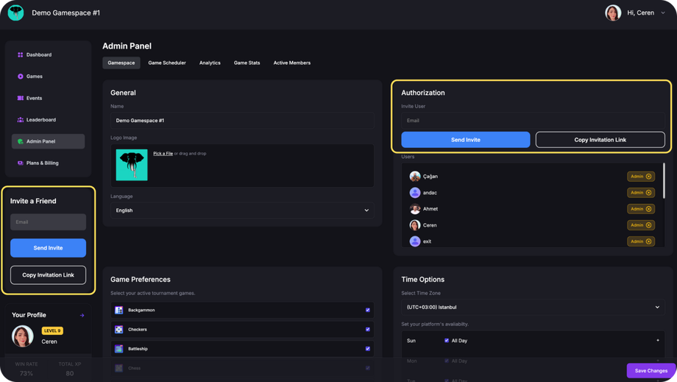Click the Events icon in the sidebar
677x382 pixels.
pos(21,98)
